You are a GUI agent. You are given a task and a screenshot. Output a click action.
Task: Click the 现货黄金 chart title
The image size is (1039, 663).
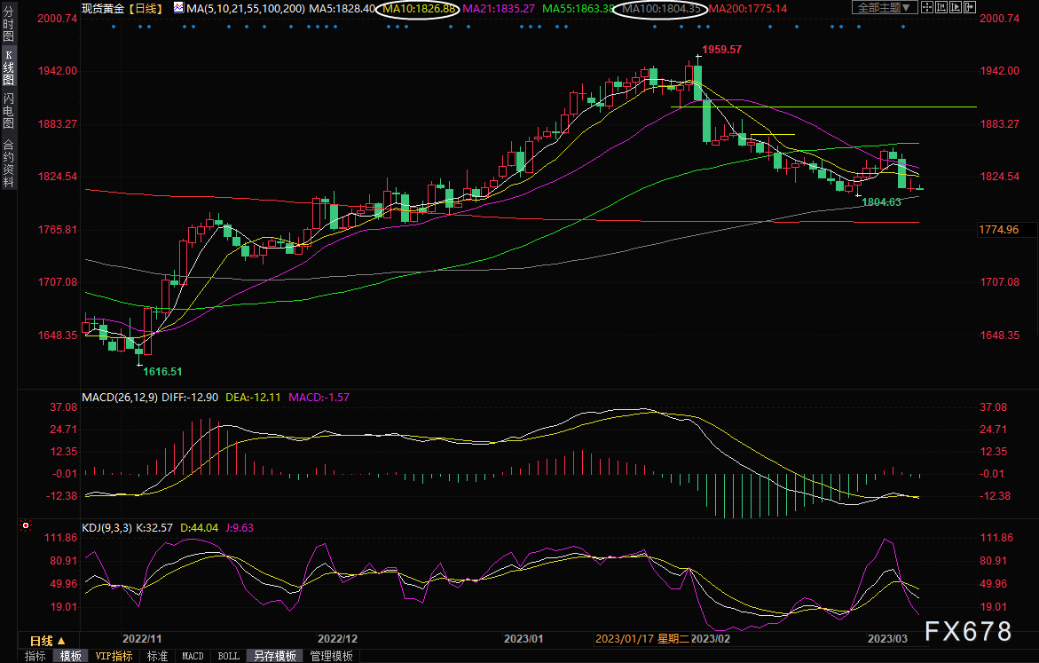tap(103, 9)
